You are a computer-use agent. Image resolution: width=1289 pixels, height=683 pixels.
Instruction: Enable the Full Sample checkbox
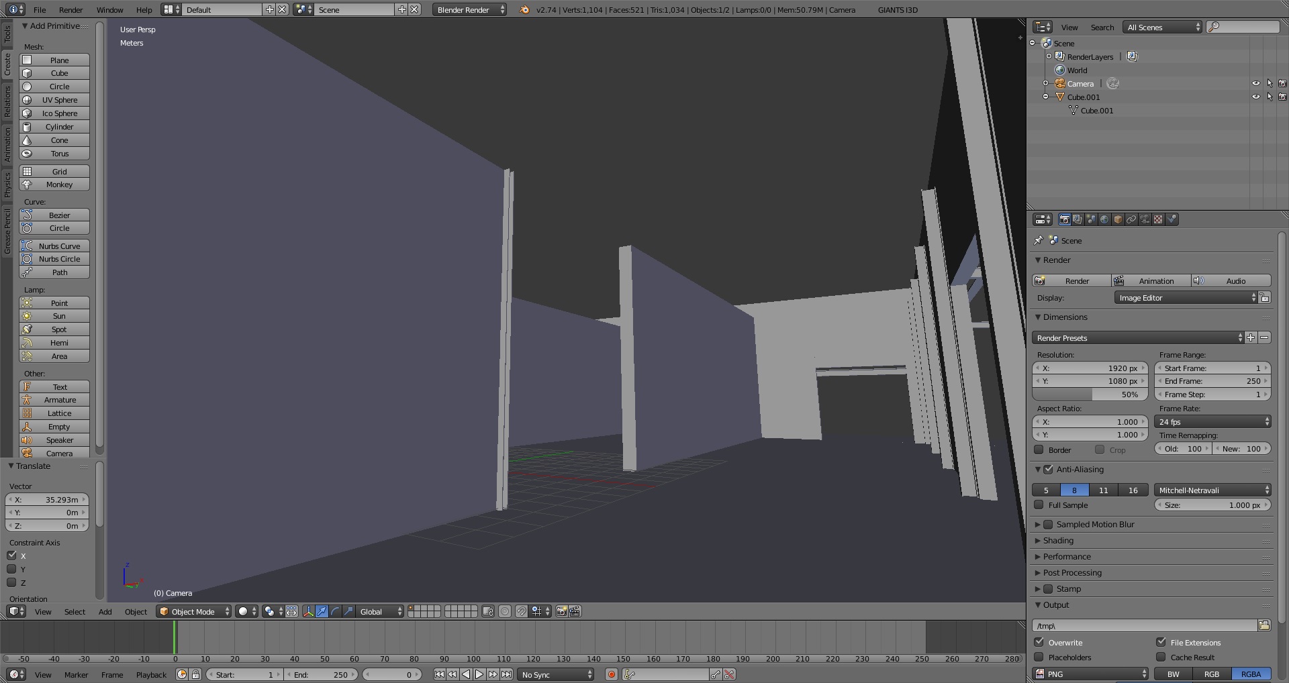(x=1039, y=505)
